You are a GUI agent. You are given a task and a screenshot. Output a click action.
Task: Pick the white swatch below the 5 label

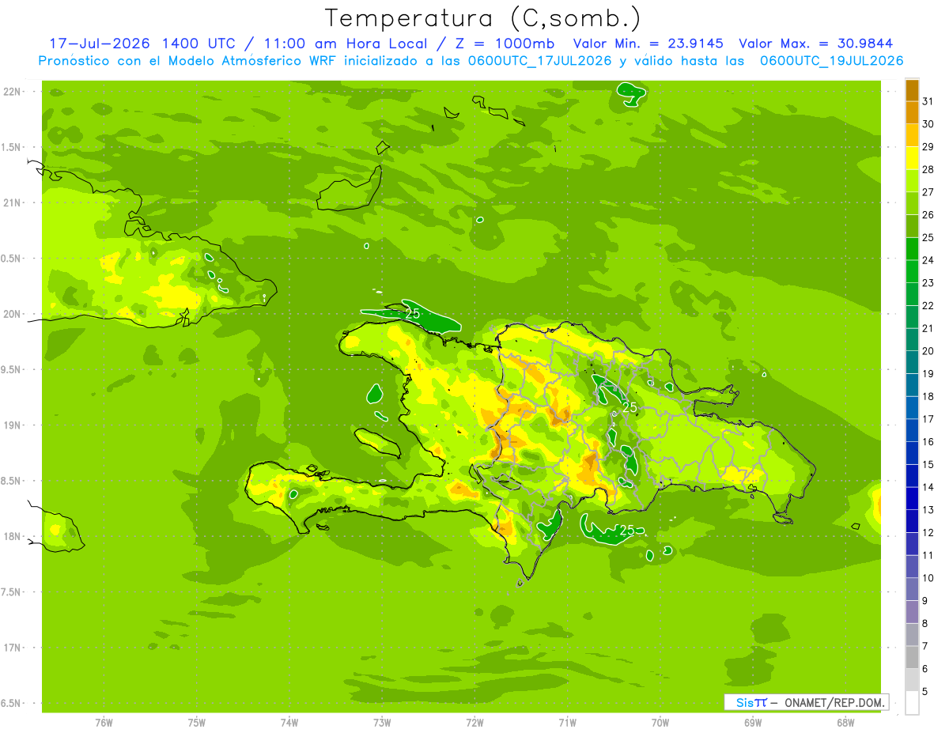point(912,703)
